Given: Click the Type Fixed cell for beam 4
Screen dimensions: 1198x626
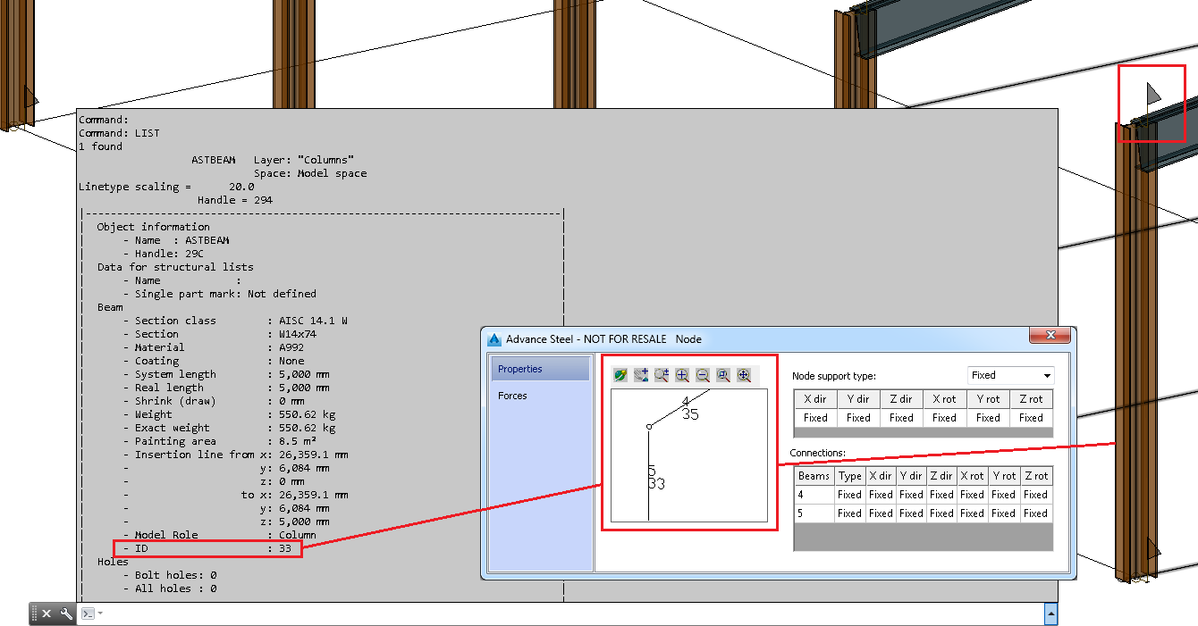Looking at the screenshot, I should click(849, 495).
